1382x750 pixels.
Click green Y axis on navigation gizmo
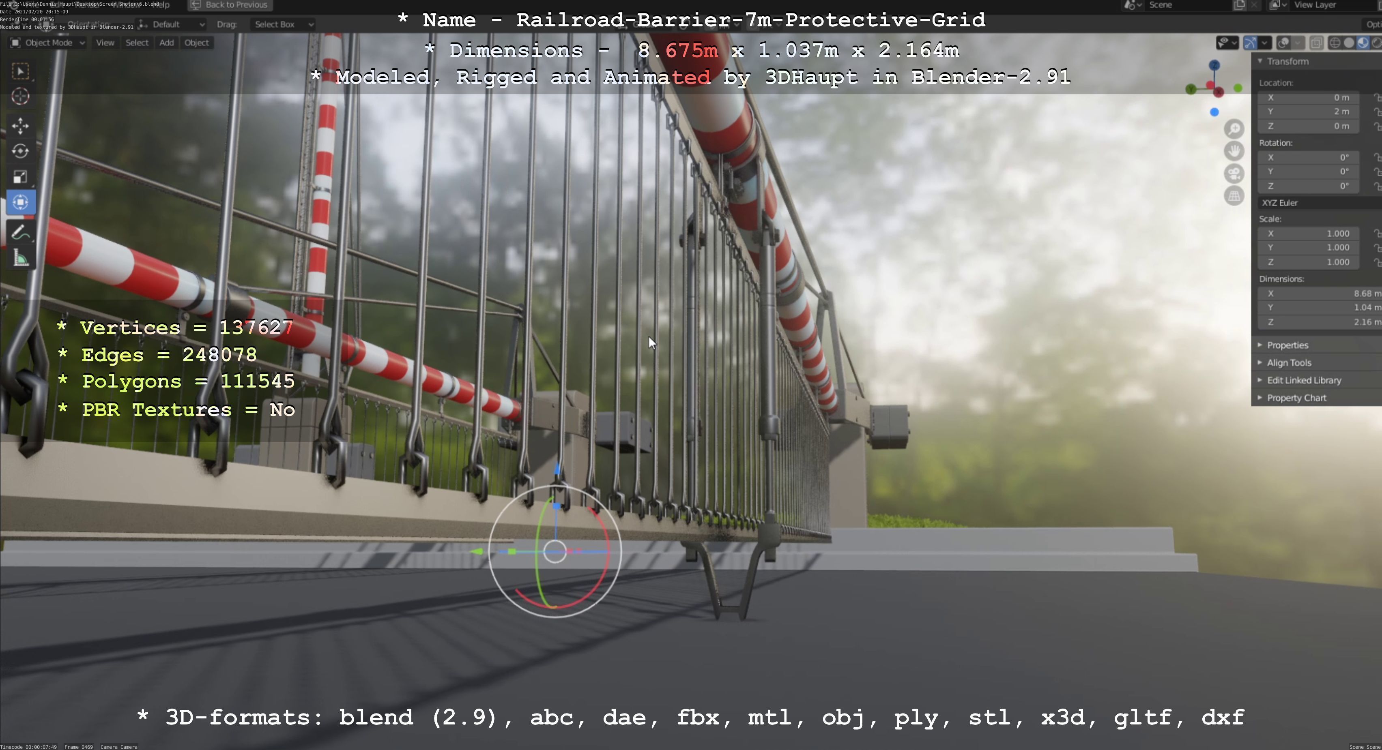1191,89
